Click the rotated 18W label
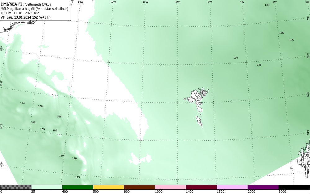 point(1,83)
